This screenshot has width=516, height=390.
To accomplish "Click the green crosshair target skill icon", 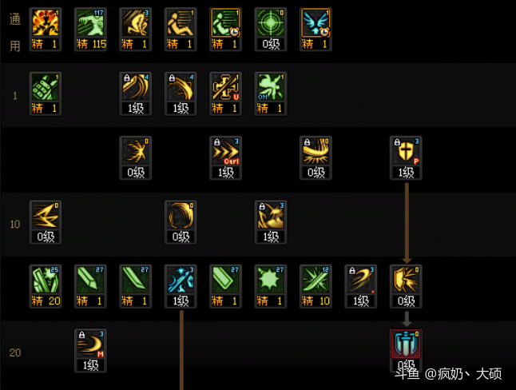I will pos(271,22).
